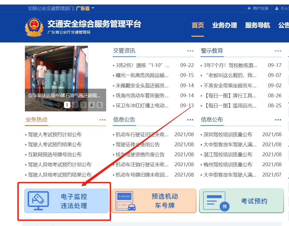Open 深圳驾校培训质量公布 link
Viewport: 289px width, 226px height.
(228, 135)
